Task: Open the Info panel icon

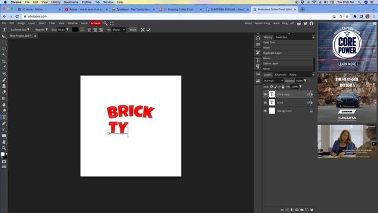Action: click(x=258, y=38)
